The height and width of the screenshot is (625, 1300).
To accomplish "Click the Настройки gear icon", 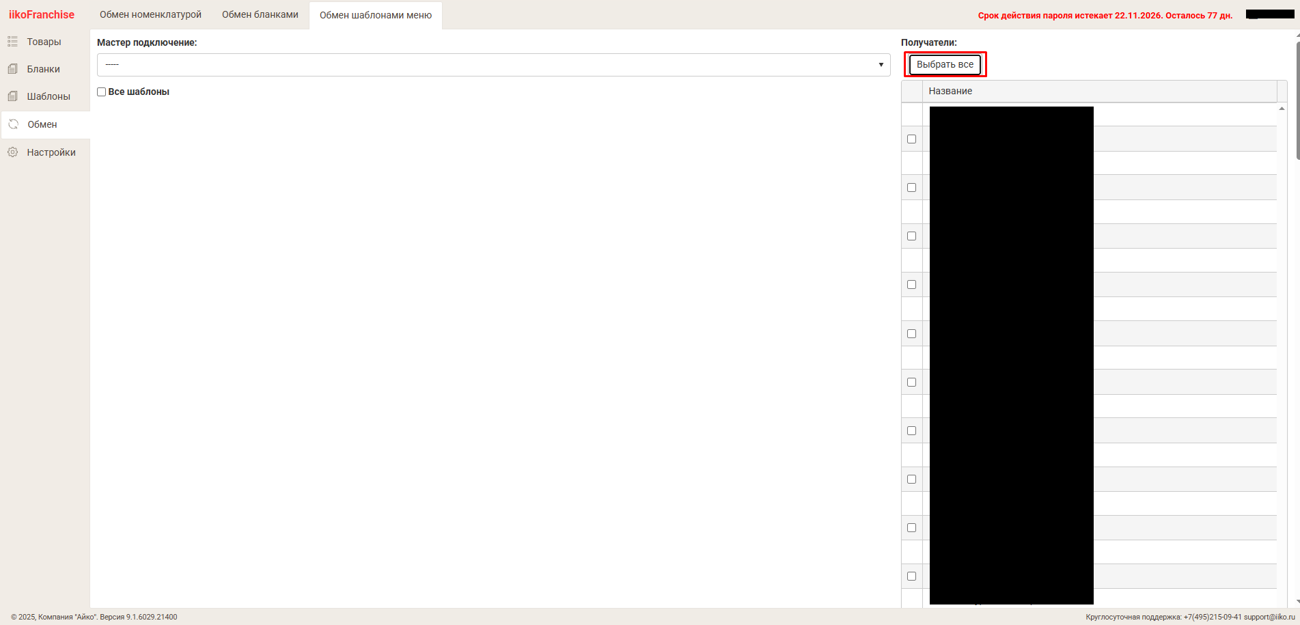I will (12, 152).
